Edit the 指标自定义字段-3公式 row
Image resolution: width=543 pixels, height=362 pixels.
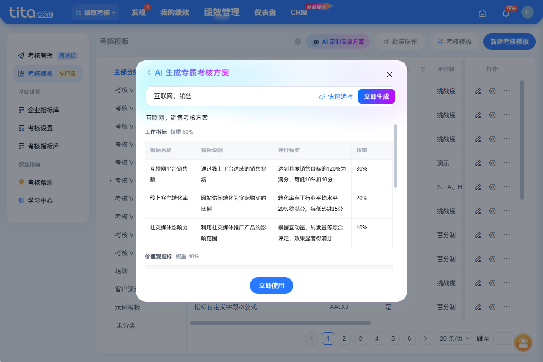coord(478,307)
